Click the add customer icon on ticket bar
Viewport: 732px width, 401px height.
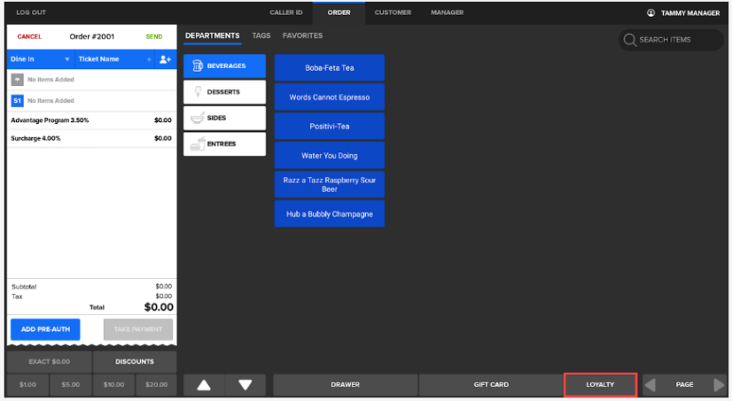[x=165, y=59]
